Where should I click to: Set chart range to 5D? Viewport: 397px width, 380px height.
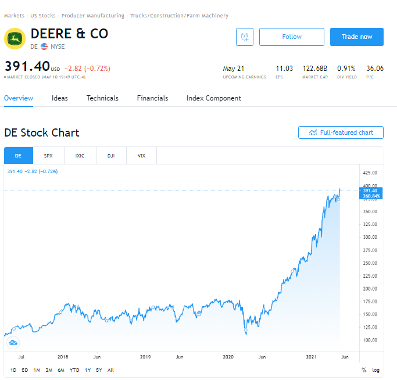tap(25, 370)
